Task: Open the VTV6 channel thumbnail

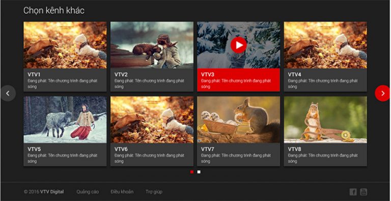Action: 152,120
